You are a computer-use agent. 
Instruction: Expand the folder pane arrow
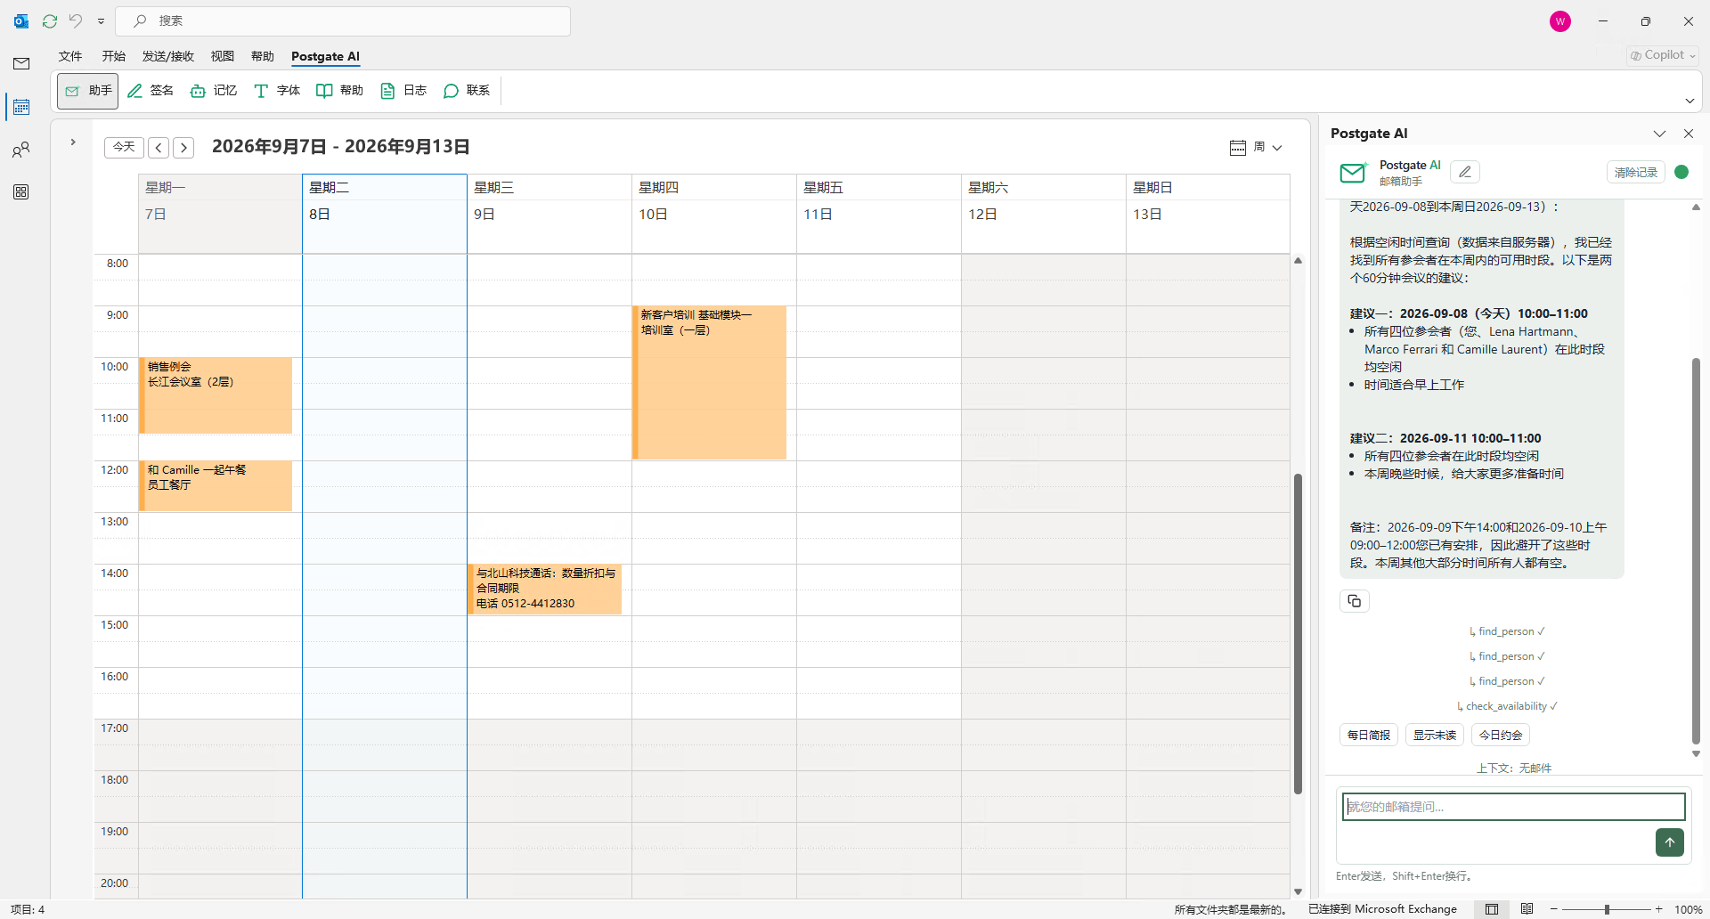point(73,142)
